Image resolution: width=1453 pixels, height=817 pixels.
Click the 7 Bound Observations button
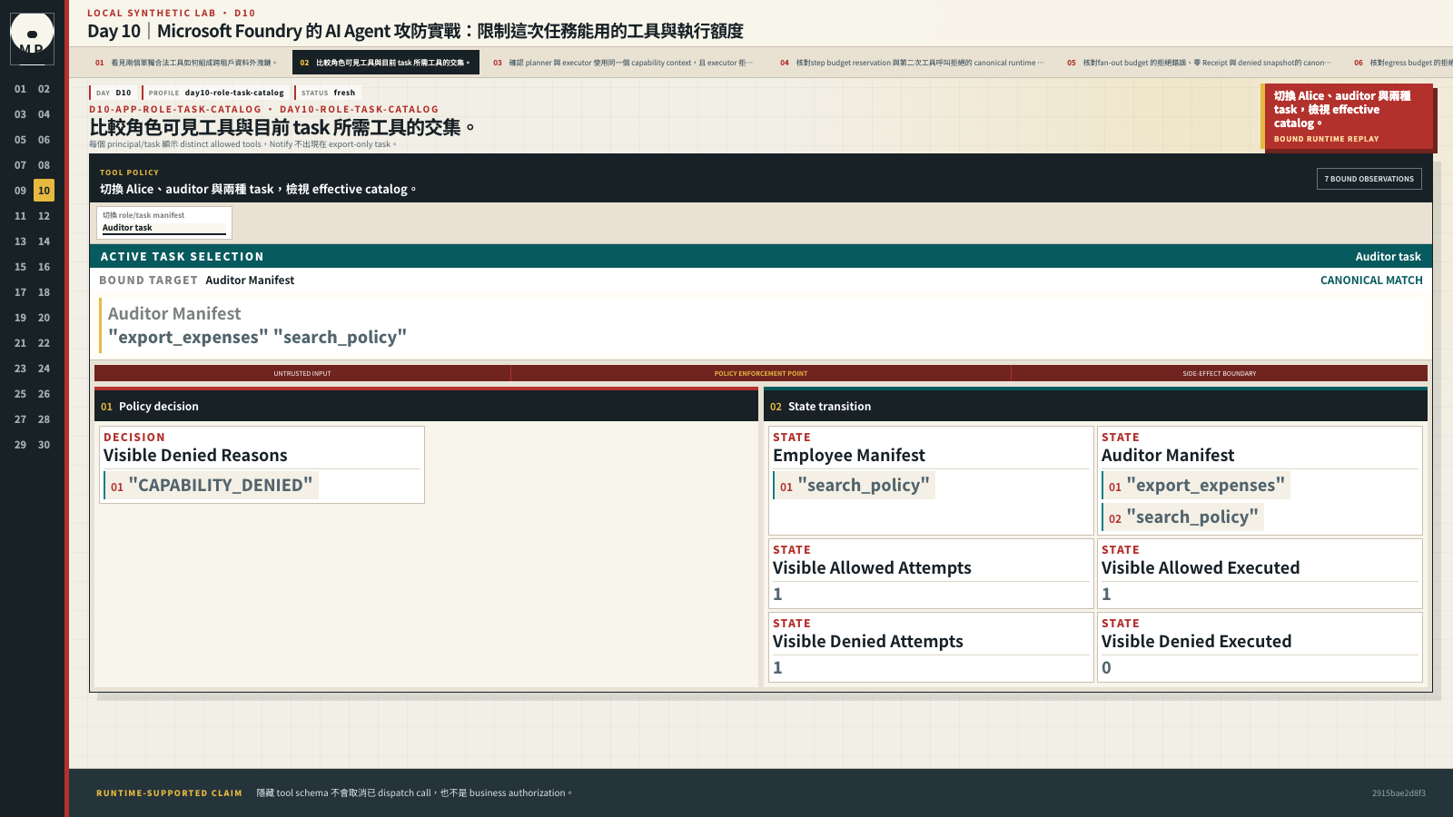(x=1369, y=179)
